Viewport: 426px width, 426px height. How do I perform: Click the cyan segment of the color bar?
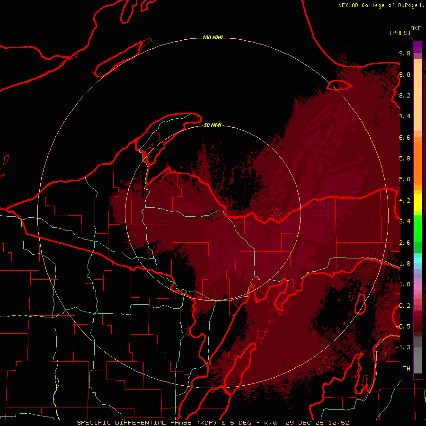coord(418,260)
